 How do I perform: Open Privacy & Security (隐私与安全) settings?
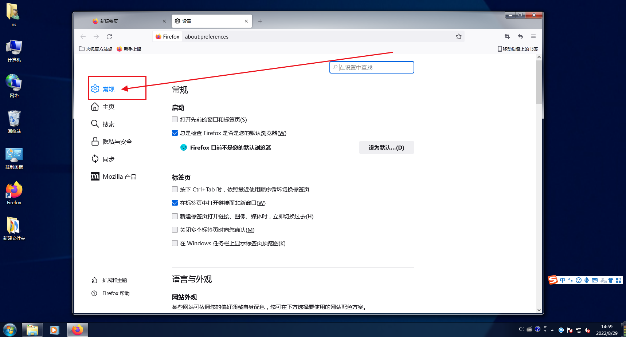click(111, 142)
